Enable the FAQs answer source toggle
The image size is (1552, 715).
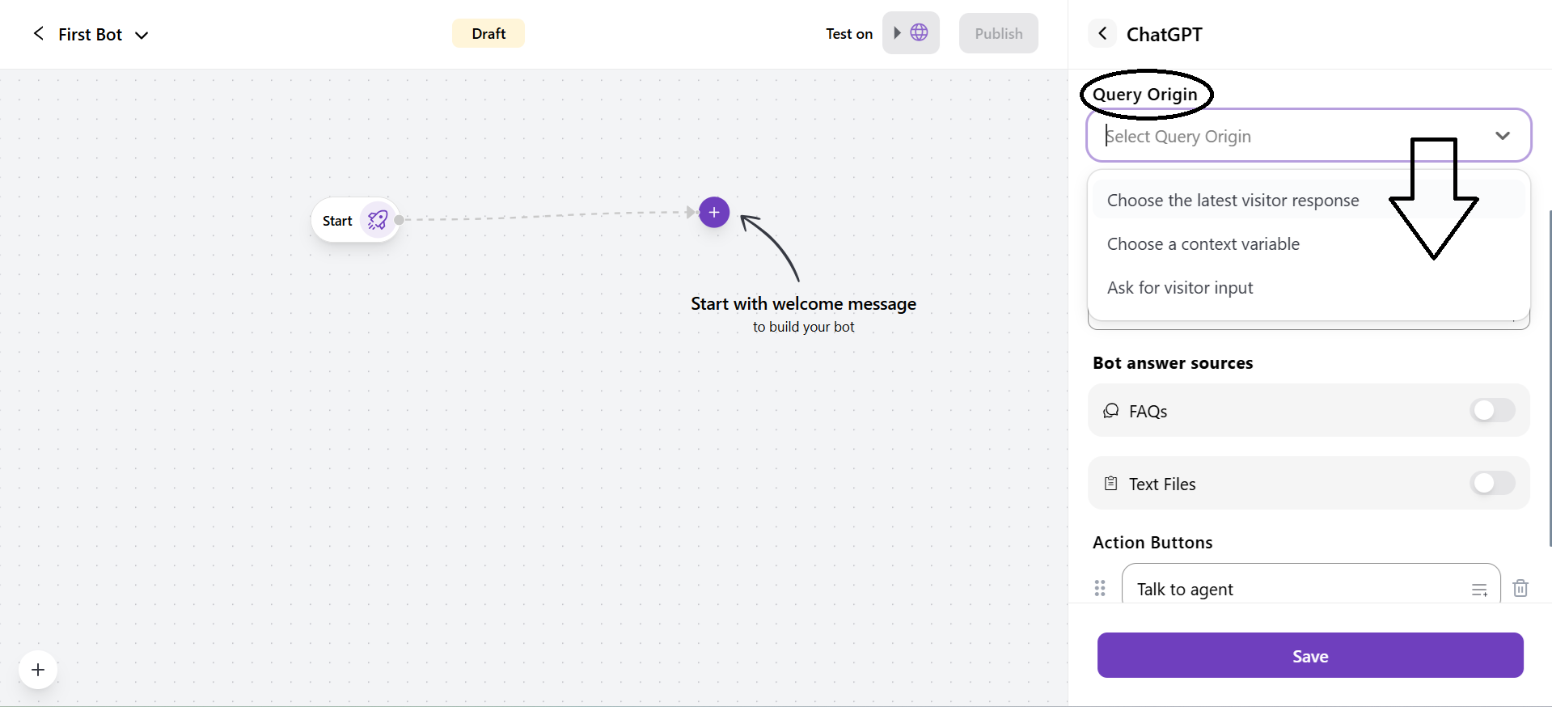click(x=1492, y=411)
